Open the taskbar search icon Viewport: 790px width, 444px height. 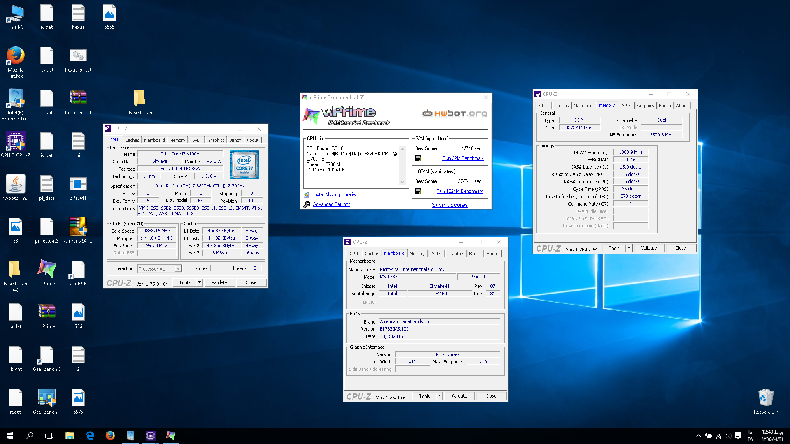coord(30,436)
